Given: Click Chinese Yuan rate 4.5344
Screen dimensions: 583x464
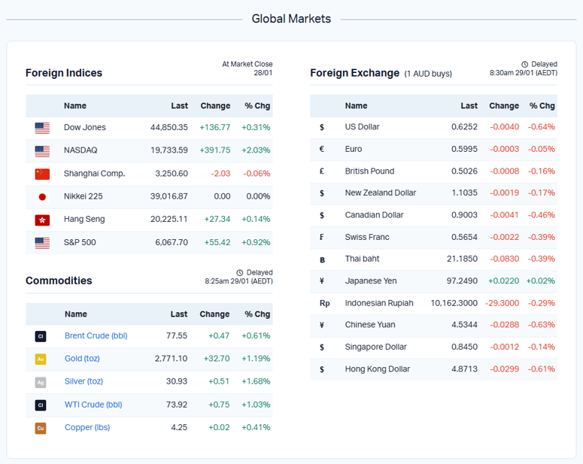Looking at the screenshot, I should (464, 325).
